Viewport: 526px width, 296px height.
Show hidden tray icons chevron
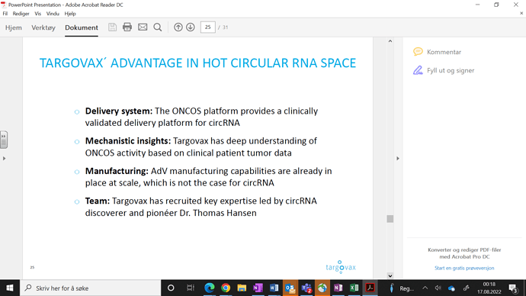pos(425,288)
